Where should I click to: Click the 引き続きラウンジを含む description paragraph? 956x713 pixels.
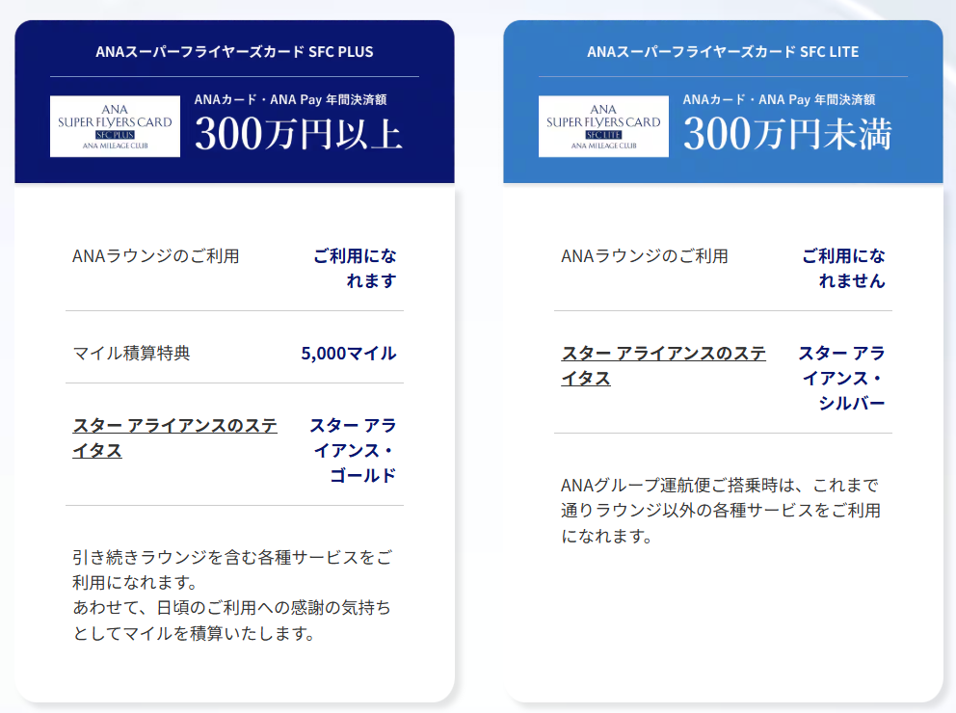pos(231,595)
